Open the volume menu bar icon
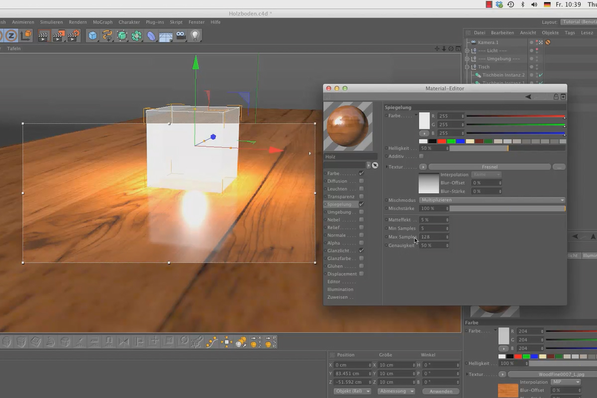 [x=535, y=4]
